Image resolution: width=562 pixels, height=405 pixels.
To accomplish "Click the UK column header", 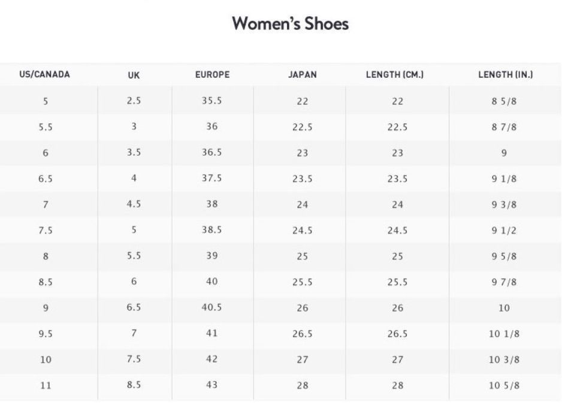I will click(134, 75).
